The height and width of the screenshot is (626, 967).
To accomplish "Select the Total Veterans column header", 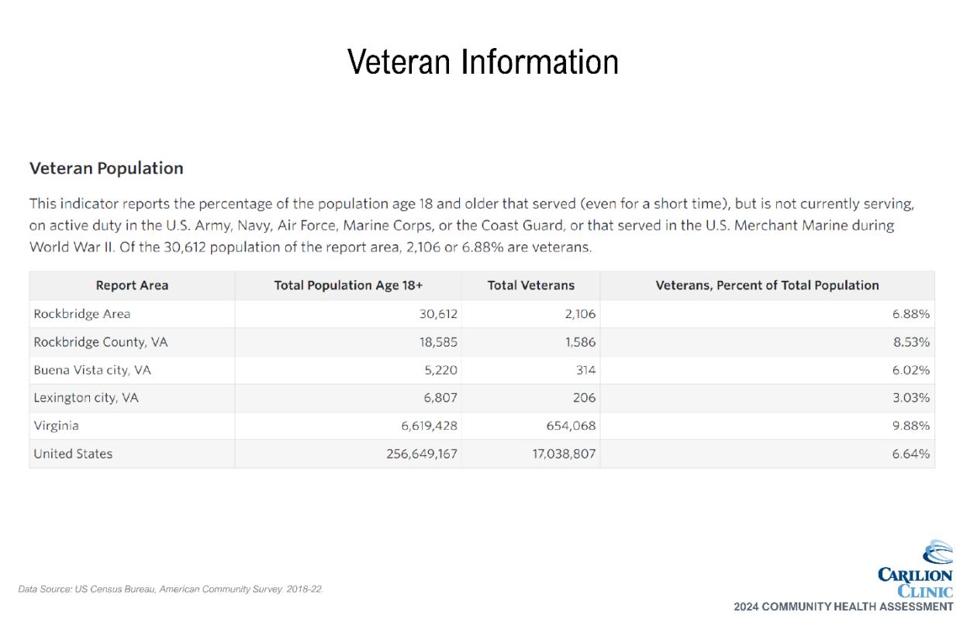I will pyautogui.click(x=530, y=285).
